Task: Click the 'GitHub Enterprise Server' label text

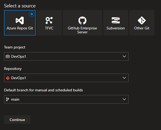Action: coord(82,30)
